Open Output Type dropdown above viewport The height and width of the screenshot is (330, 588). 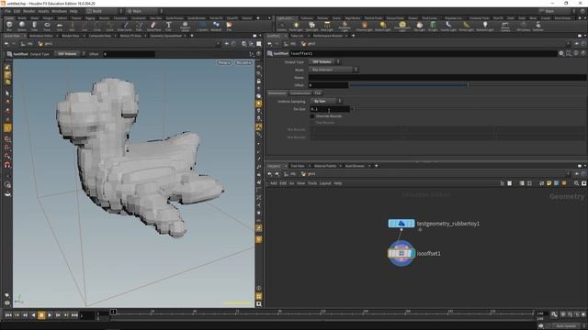70,54
